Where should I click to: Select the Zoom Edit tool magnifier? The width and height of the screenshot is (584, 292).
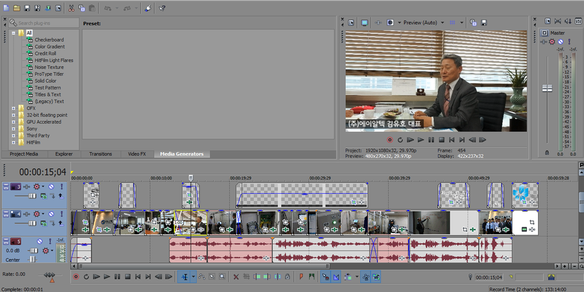coord(222,276)
